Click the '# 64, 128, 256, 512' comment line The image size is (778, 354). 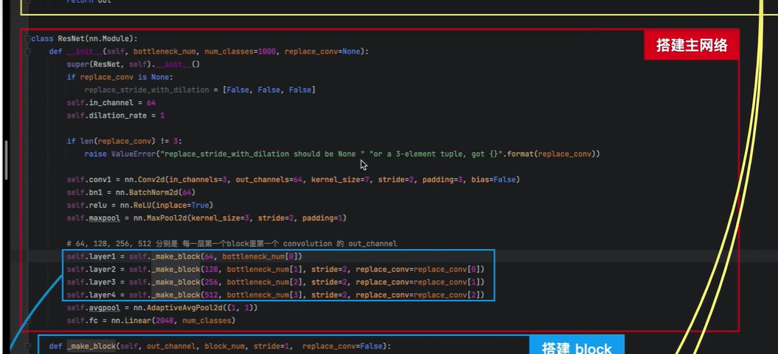[232, 244]
